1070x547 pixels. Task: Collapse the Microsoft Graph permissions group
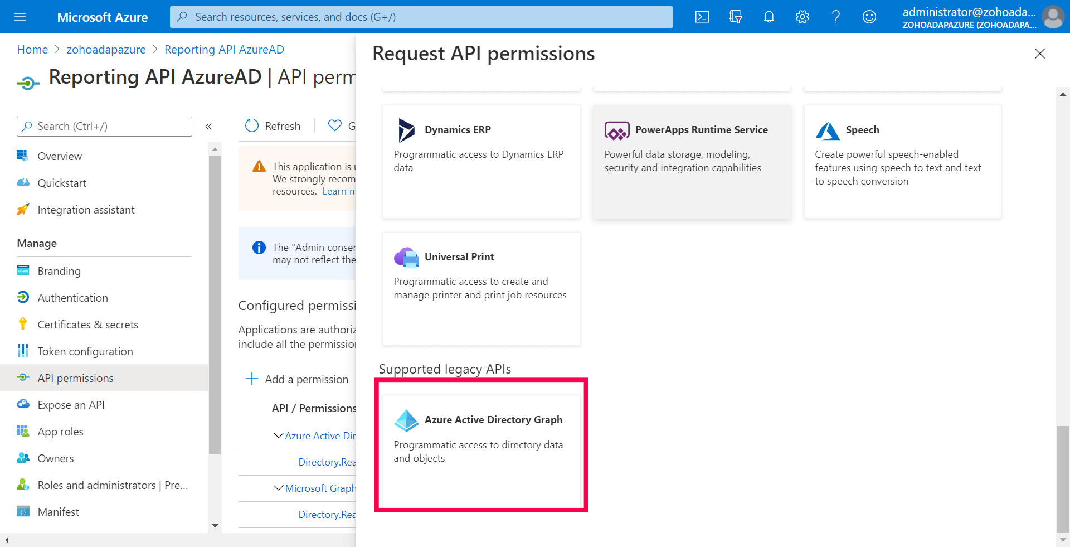coord(279,488)
